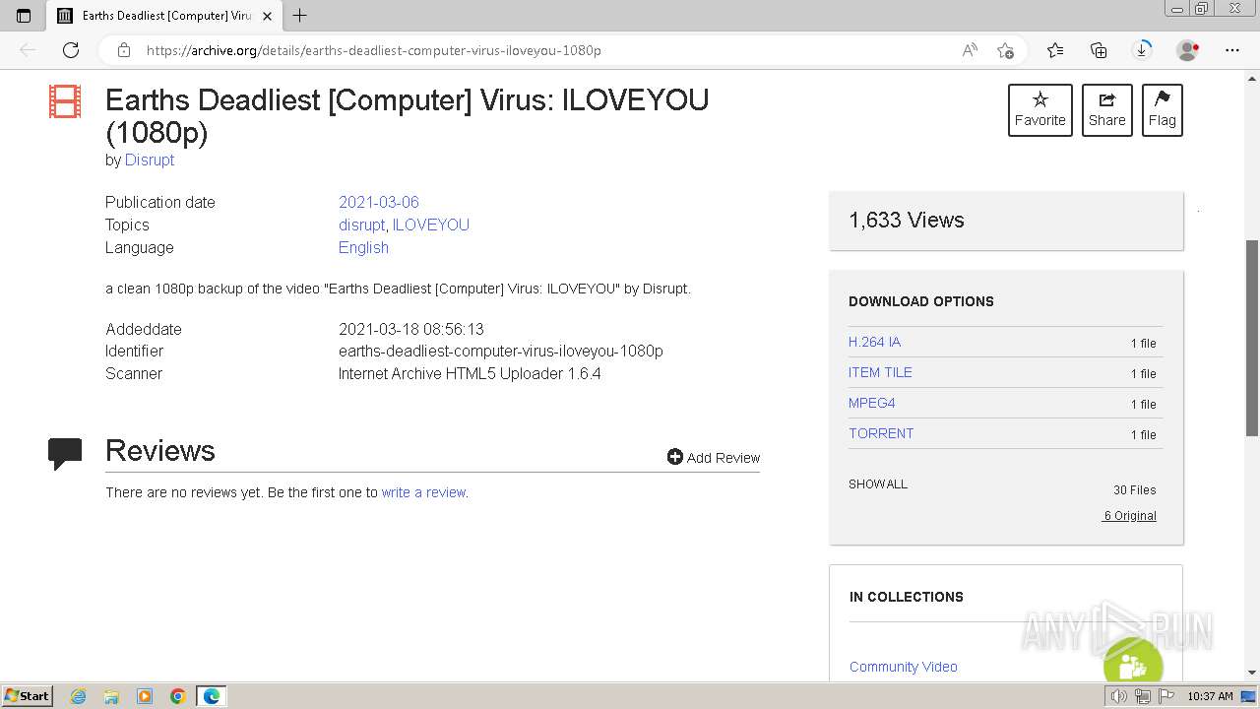Image resolution: width=1260 pixels, height=709 pixels.
Task: Open a new browser tab
Action: coord(300,16)
